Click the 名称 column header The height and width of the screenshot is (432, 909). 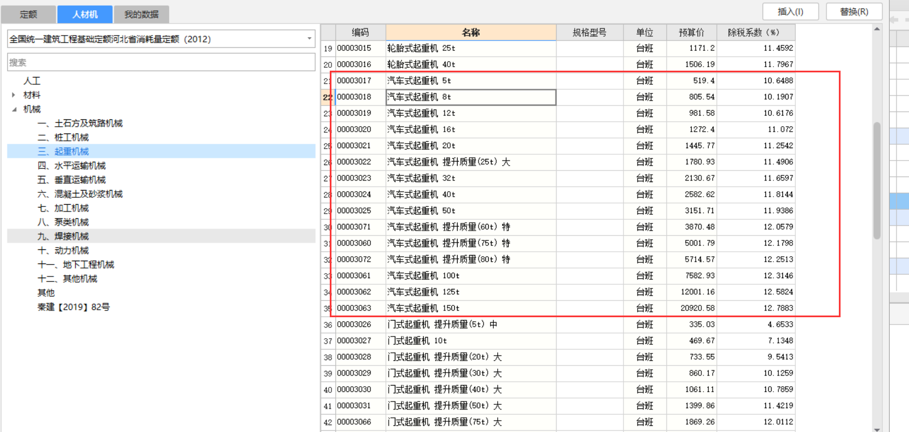471,32
